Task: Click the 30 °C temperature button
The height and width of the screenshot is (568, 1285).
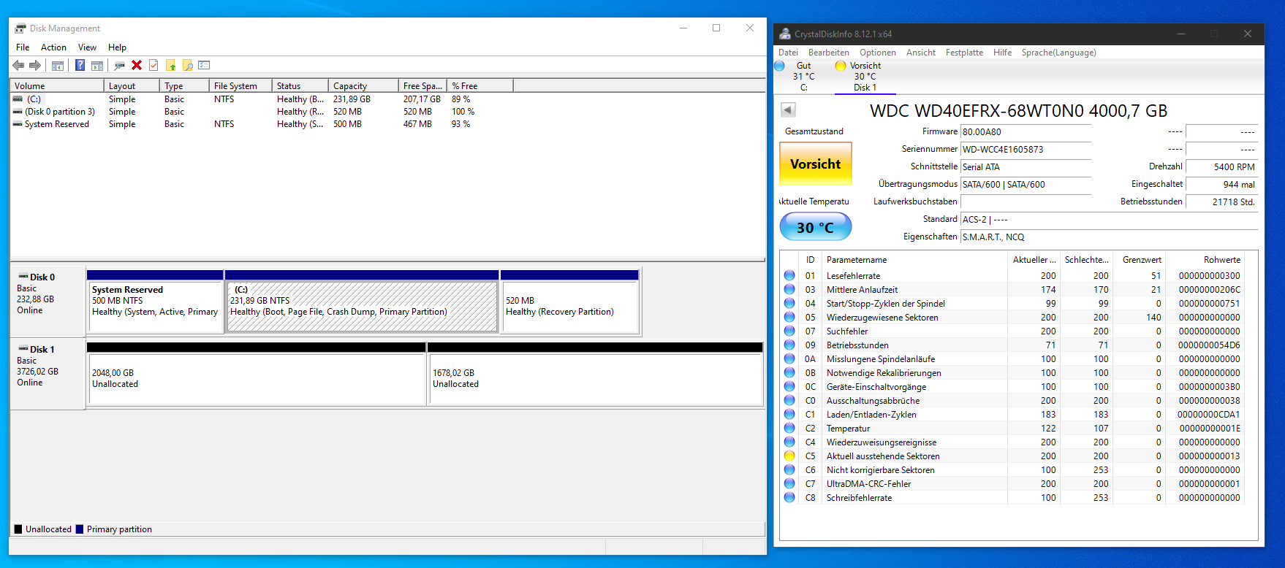Action: 815,227
